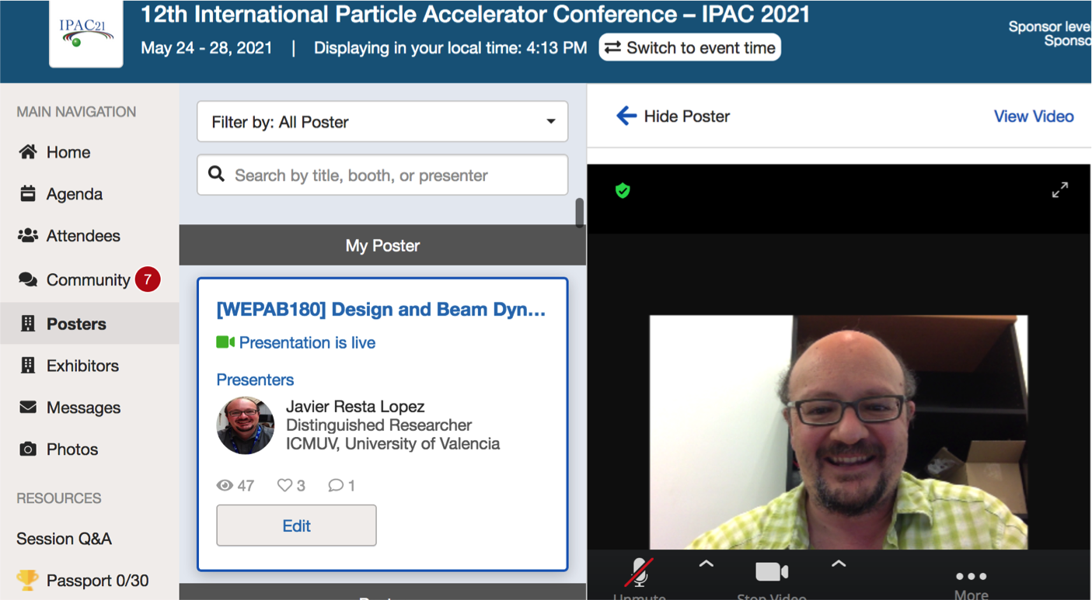Viewport: 1092px width, 600px height.
Task: Click the My Poster section header
Action: 382,245
